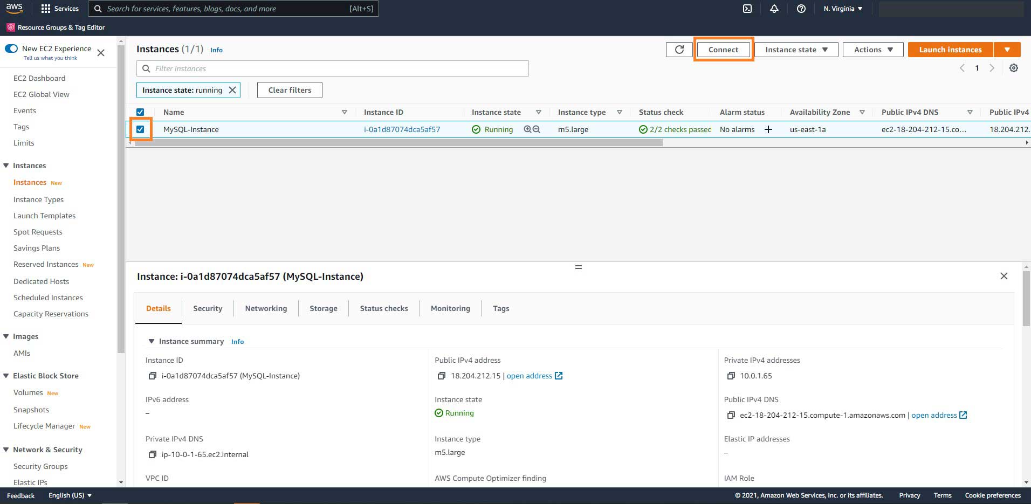Switch to the Security tab
Viewport: 1031px width, 504px height.
coord(208,308)
